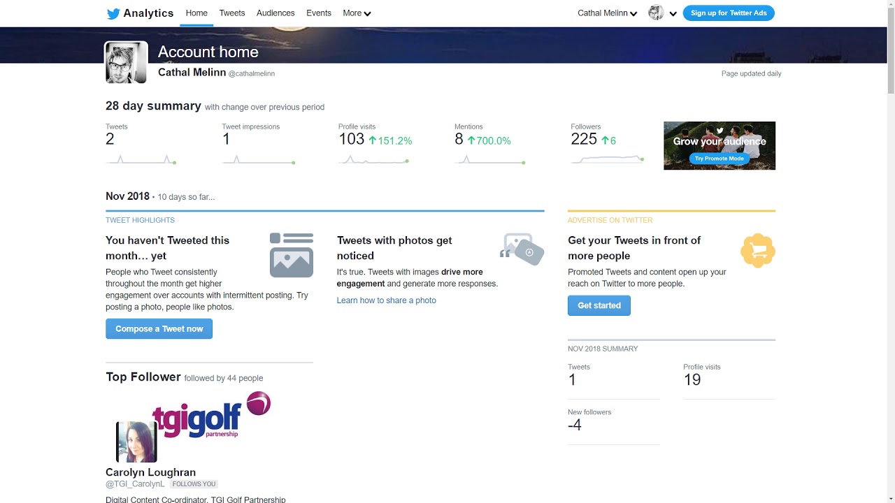Click the New followers value -4
The height and width of the screenshot is (503, 895).
[x=575, y=425]
